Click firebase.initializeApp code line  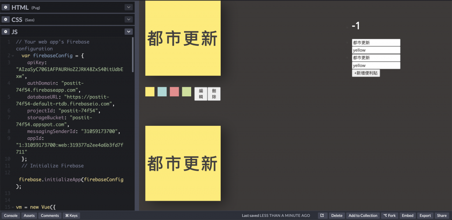[x=70, y=183]
